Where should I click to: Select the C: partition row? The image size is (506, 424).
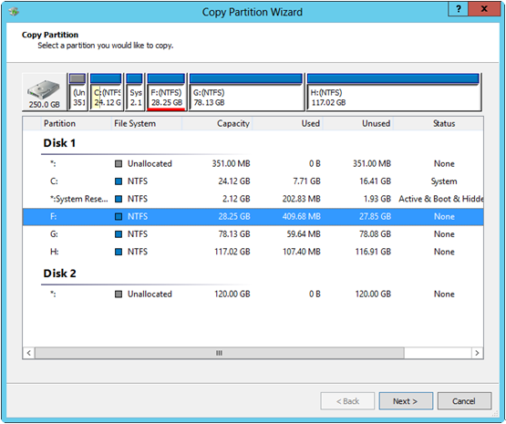click(x=253, y=181)
